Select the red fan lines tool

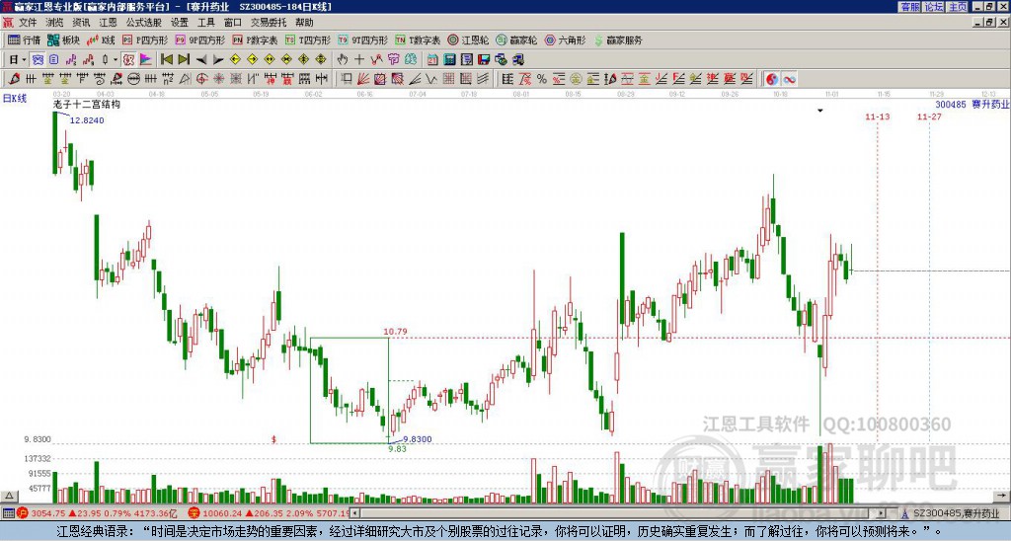click(x=363, y=79)
